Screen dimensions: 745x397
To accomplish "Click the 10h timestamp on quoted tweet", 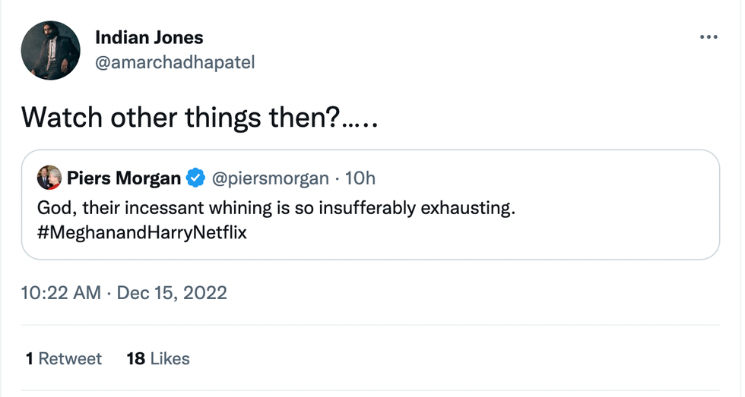I will point(360,178).
